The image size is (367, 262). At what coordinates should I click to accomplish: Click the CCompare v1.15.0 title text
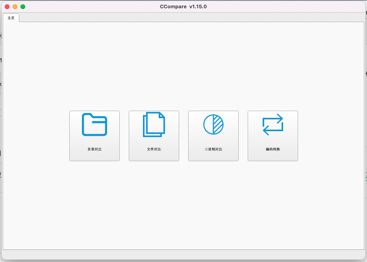[183, 7]
